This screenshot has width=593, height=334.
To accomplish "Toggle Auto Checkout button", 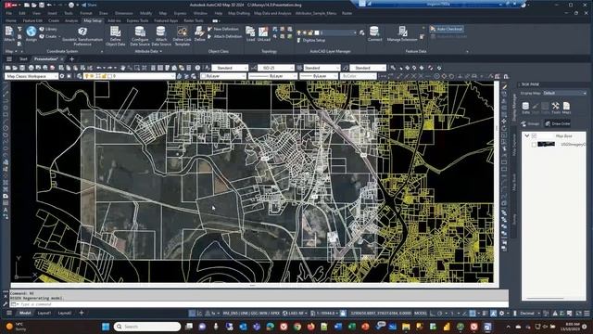I will pos(447,29).
